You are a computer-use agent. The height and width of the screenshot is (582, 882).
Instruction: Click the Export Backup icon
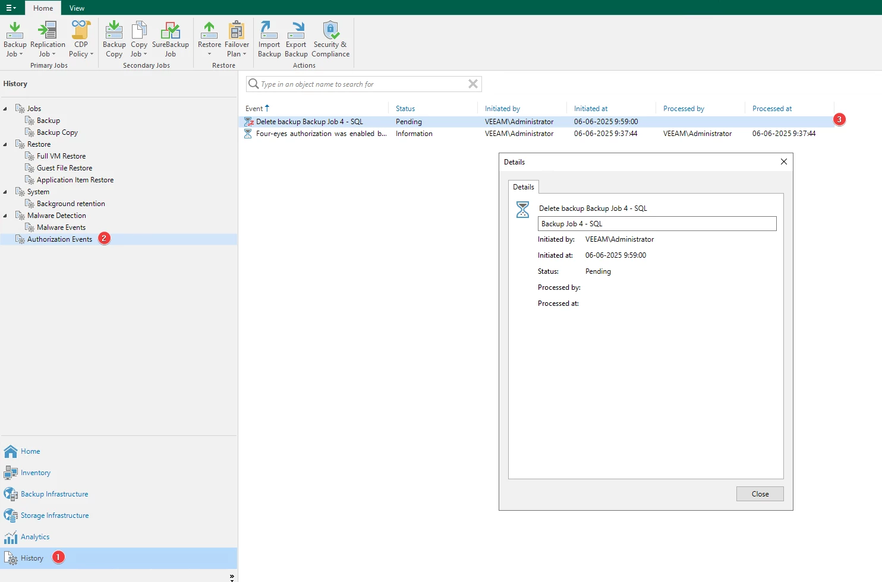tap(296, 31)
